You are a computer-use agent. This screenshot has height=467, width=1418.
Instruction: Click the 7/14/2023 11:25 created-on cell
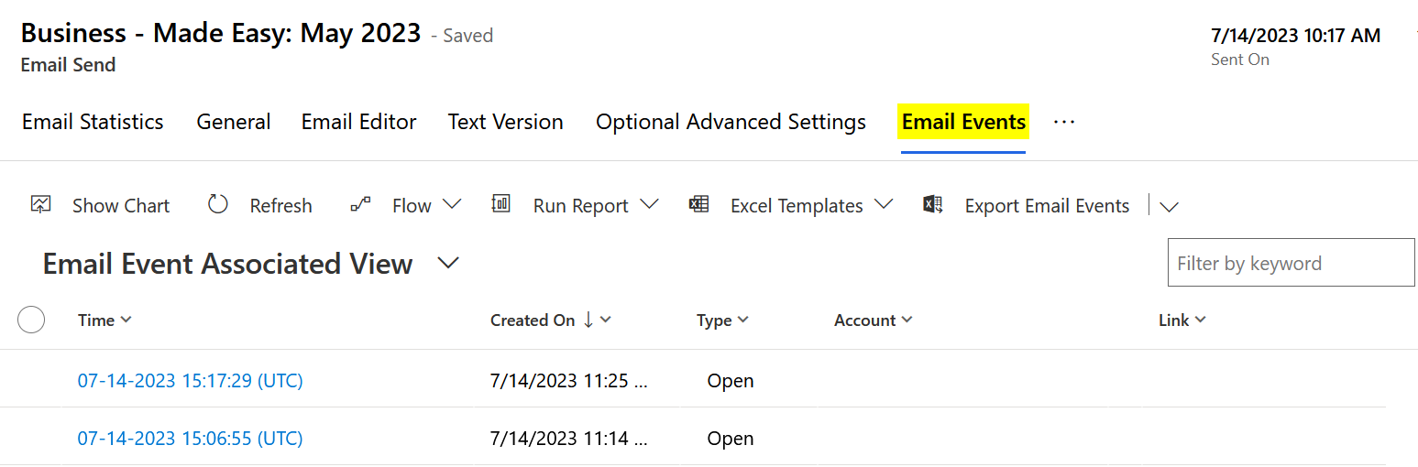569,381
